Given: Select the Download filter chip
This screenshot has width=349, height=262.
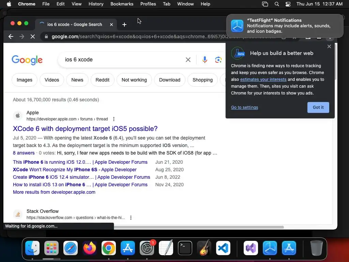Looking at the screenshot, I should click(x=170, y=80).
